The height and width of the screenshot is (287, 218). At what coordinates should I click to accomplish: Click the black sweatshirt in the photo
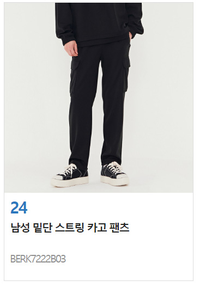point(99,24)
